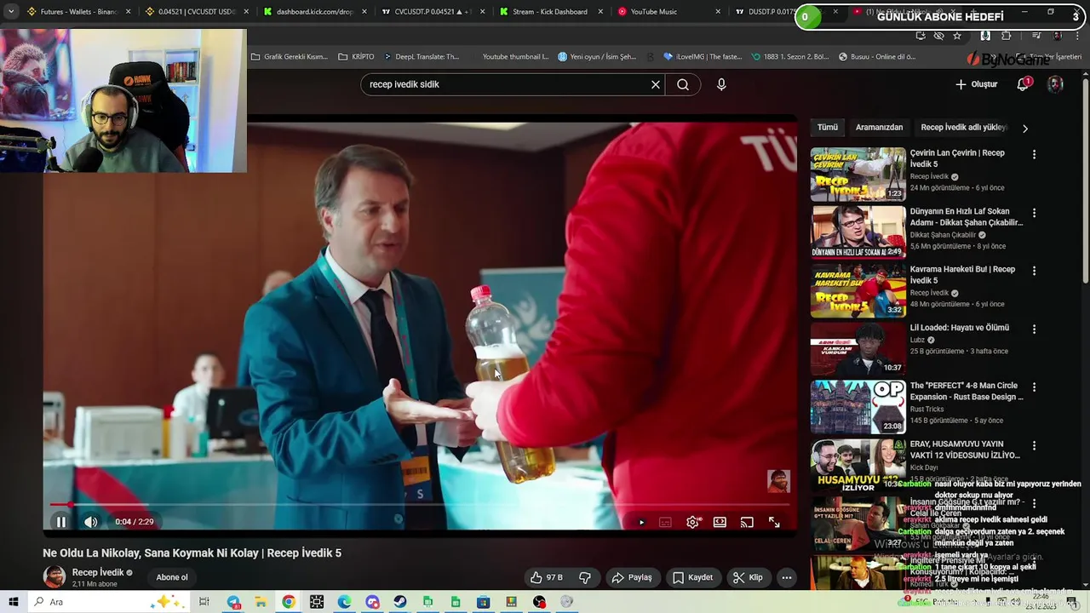Open the Recep İvedik channel name link
The image size is (1090, 613).
click(98, 572)
